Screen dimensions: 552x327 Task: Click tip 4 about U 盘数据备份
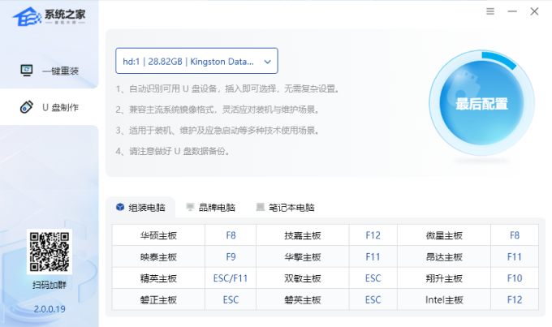coord(173,151)
